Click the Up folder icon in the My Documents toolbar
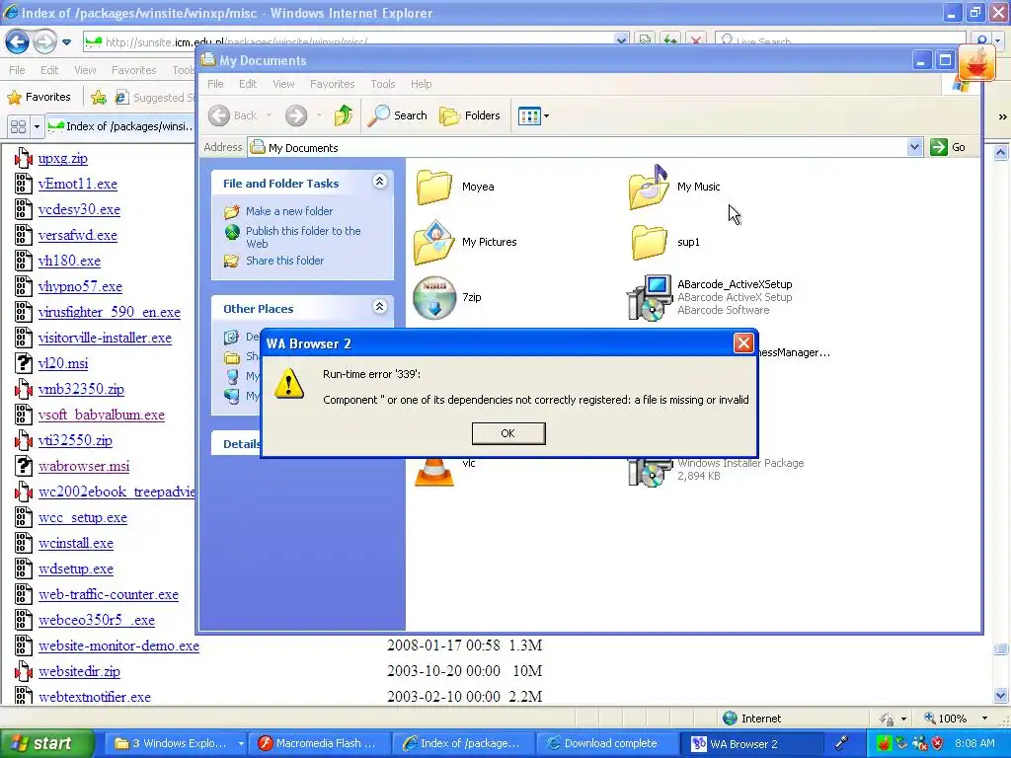This screenshot has width=1011, height=758. pyautogui.click(x=344, y=115)
